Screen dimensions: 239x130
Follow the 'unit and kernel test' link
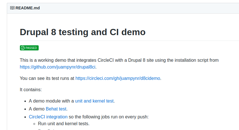click(x=94, y=101)
